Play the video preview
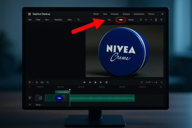Image resolution: width=192 pixels, height=128 pixels. [x=95, y=82]
